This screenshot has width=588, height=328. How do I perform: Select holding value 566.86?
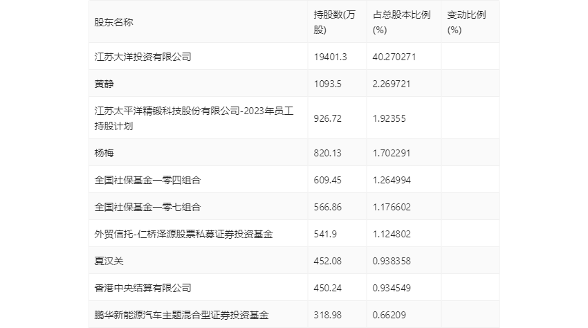point(327,207)
